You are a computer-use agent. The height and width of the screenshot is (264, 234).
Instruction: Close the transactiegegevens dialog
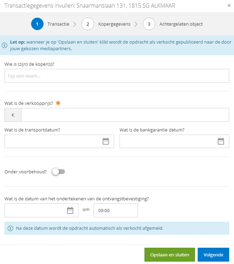(229, 6)
